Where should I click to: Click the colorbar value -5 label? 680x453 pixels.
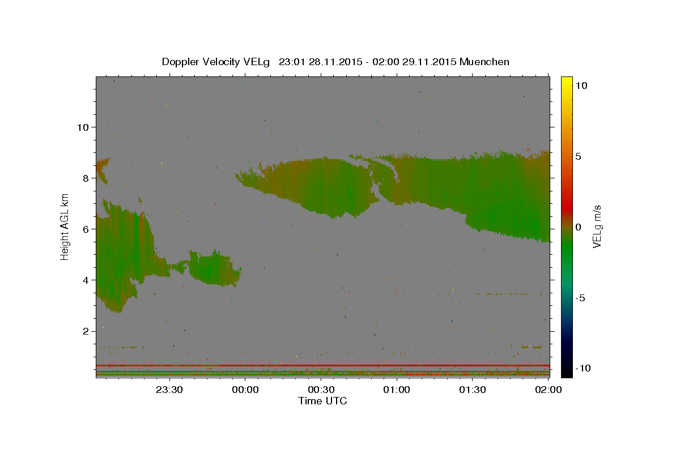tap(581, 297)
